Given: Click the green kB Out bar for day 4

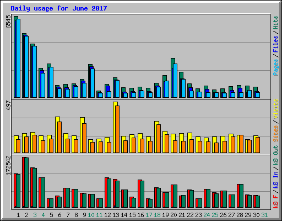Looking at the screenshot, I should click(x=43, y=193).
